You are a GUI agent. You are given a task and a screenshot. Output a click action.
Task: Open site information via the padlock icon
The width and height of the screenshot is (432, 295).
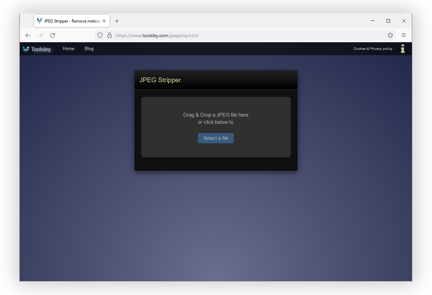click(109, 35)
